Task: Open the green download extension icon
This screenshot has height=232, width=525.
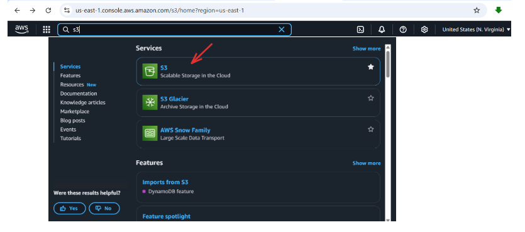Action: (x=499, y=11)
